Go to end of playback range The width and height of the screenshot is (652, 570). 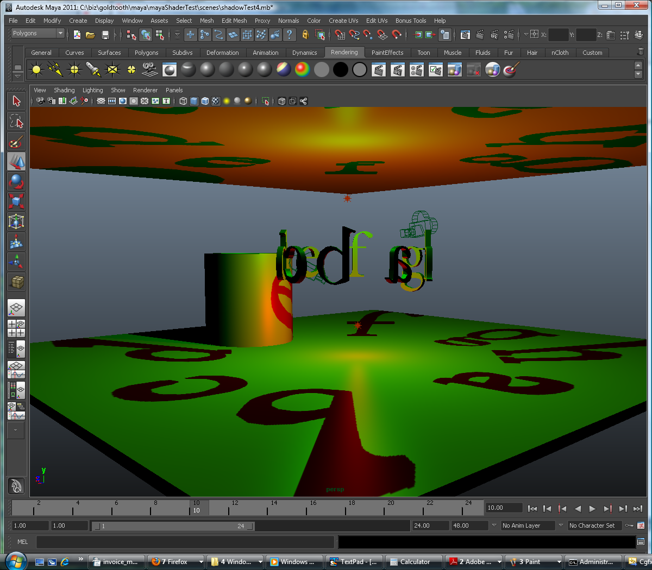click(x=638, y=509)
